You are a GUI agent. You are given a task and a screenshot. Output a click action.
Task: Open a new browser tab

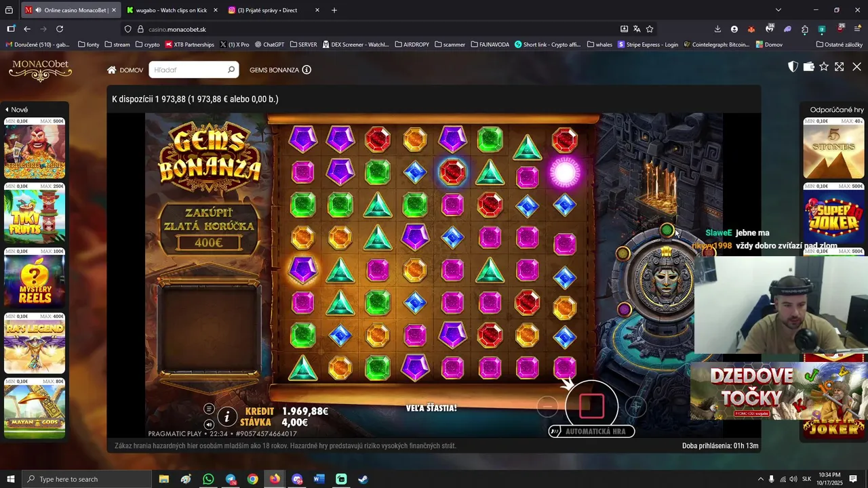[334, 10]
